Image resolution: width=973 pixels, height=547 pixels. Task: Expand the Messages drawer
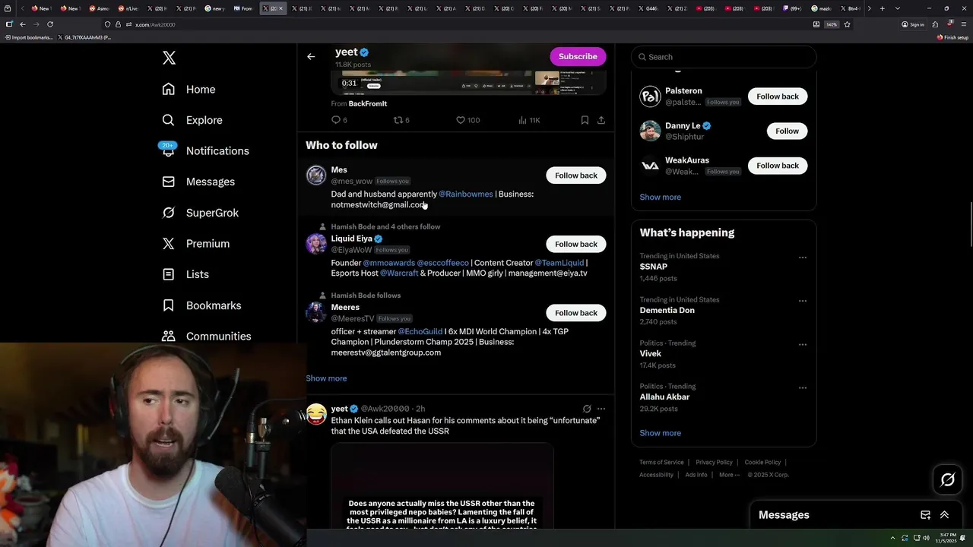[x=945, y=515]
